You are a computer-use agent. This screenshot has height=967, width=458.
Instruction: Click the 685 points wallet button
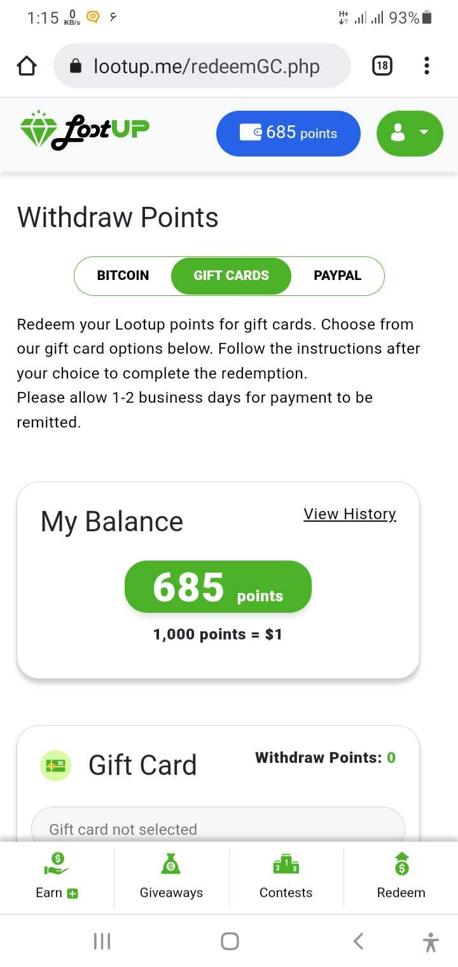click(x=289, y=133)
